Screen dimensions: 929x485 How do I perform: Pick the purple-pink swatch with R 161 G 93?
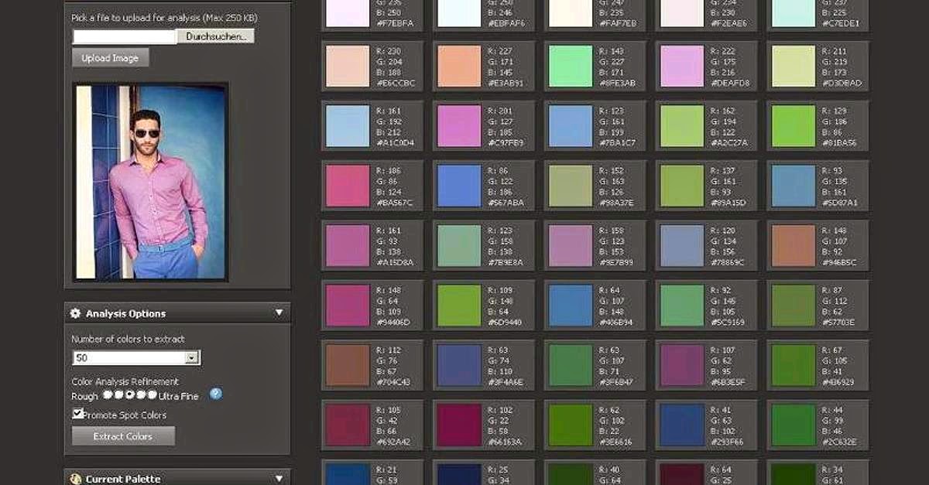[x=348, y=245]
